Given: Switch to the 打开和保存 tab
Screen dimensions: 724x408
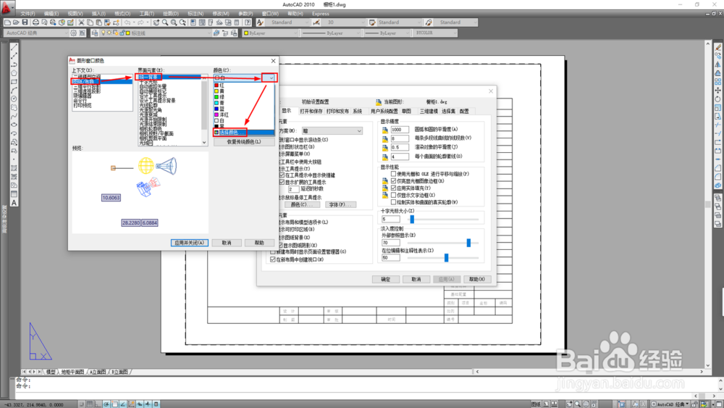Looking at the screenshot, I should tap(311, 112).
